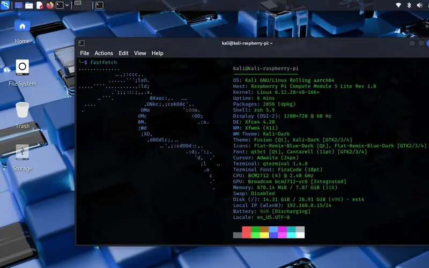Open the Actions menu in the terminal
Viewport: 429px width, 268px height.
pos(103,53)
